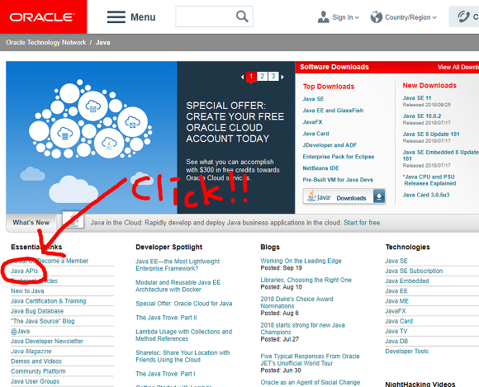Viewport: 479px width, 387px height.
Task: Click the Java Downloads arrow icon
Action: (379, 196)
